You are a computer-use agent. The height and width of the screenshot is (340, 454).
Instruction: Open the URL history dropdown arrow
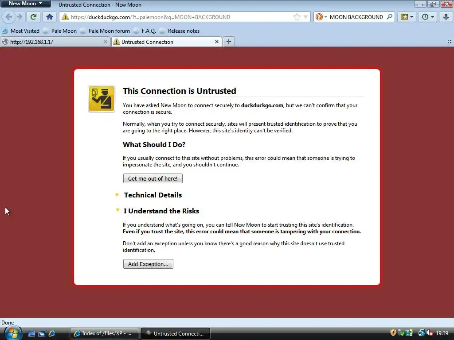click(x=305, y=17)
